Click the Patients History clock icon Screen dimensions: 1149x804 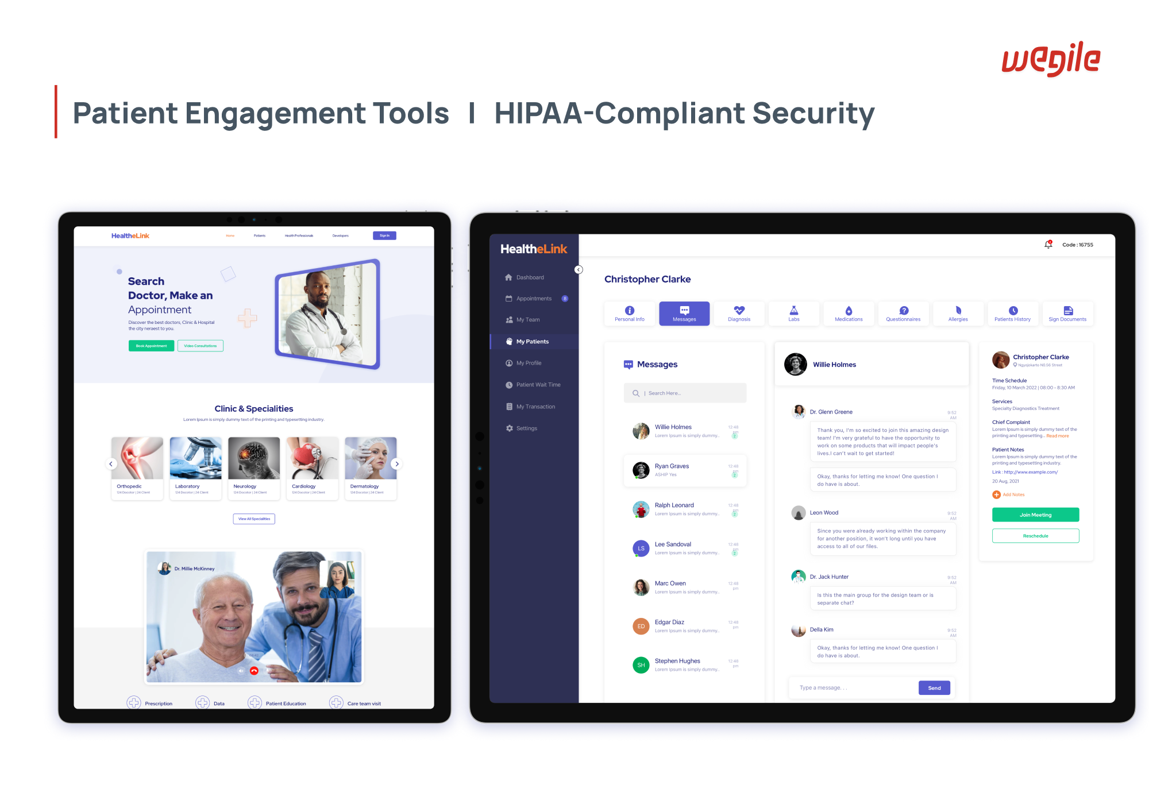pos(1013,310)
